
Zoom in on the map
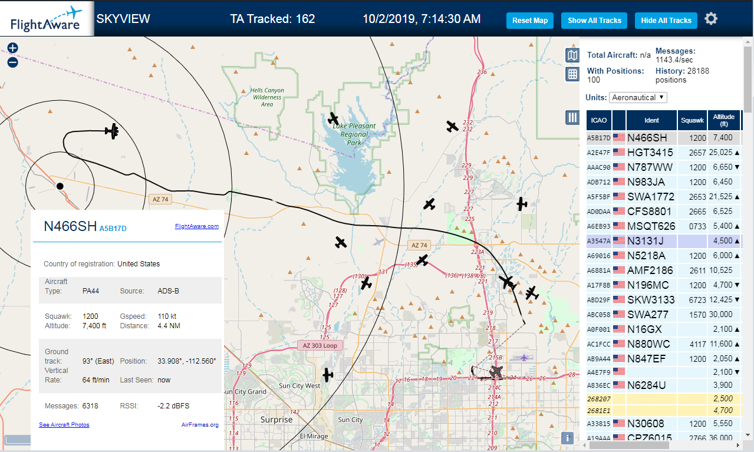[12, 48]
